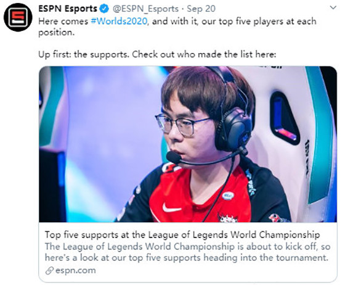Viewport: 345px width, 285px height.
Task: Open the espn.com source link
Action: point(75,270)
